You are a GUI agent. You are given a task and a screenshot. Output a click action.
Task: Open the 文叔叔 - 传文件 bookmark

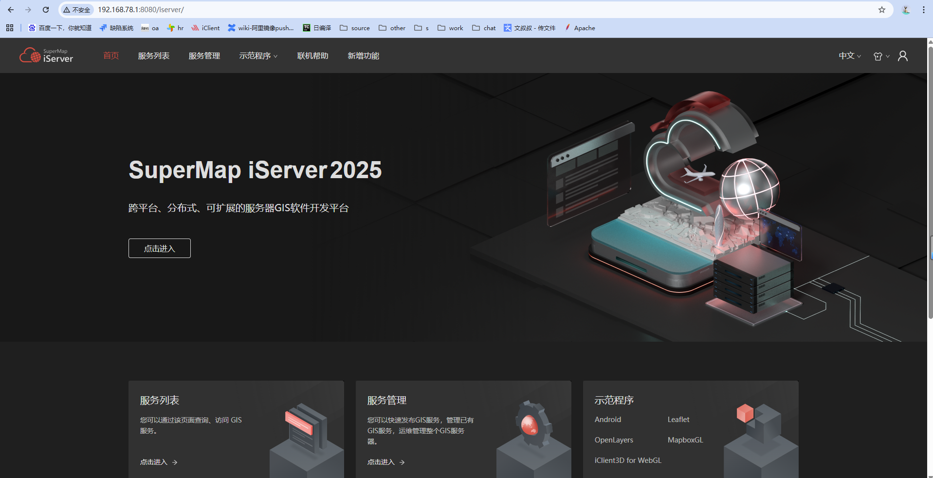click(530, 28)
